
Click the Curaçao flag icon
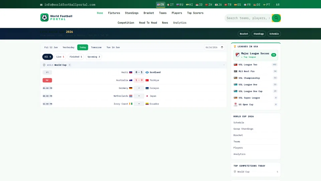coord(147,88)
